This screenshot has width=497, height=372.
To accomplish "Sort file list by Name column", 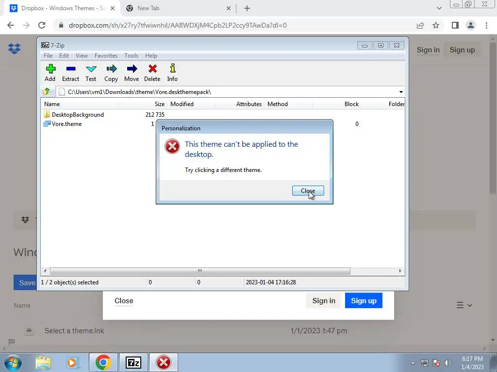I will click(x=80, y=104).
